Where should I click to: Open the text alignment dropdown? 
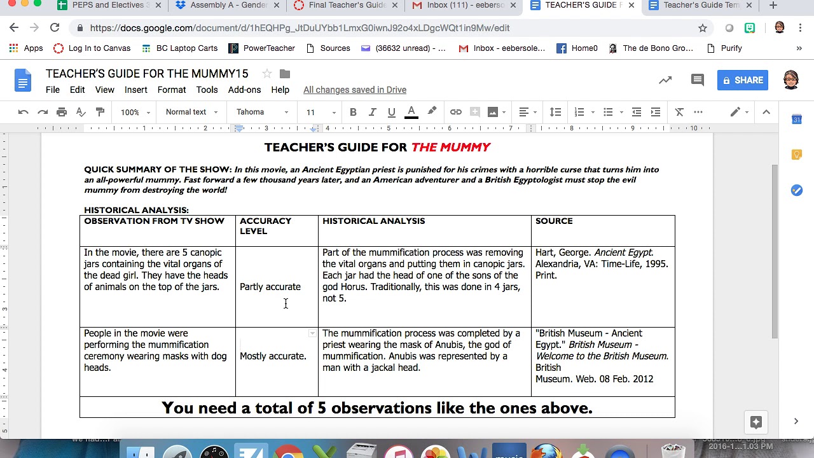coord(528,112)
